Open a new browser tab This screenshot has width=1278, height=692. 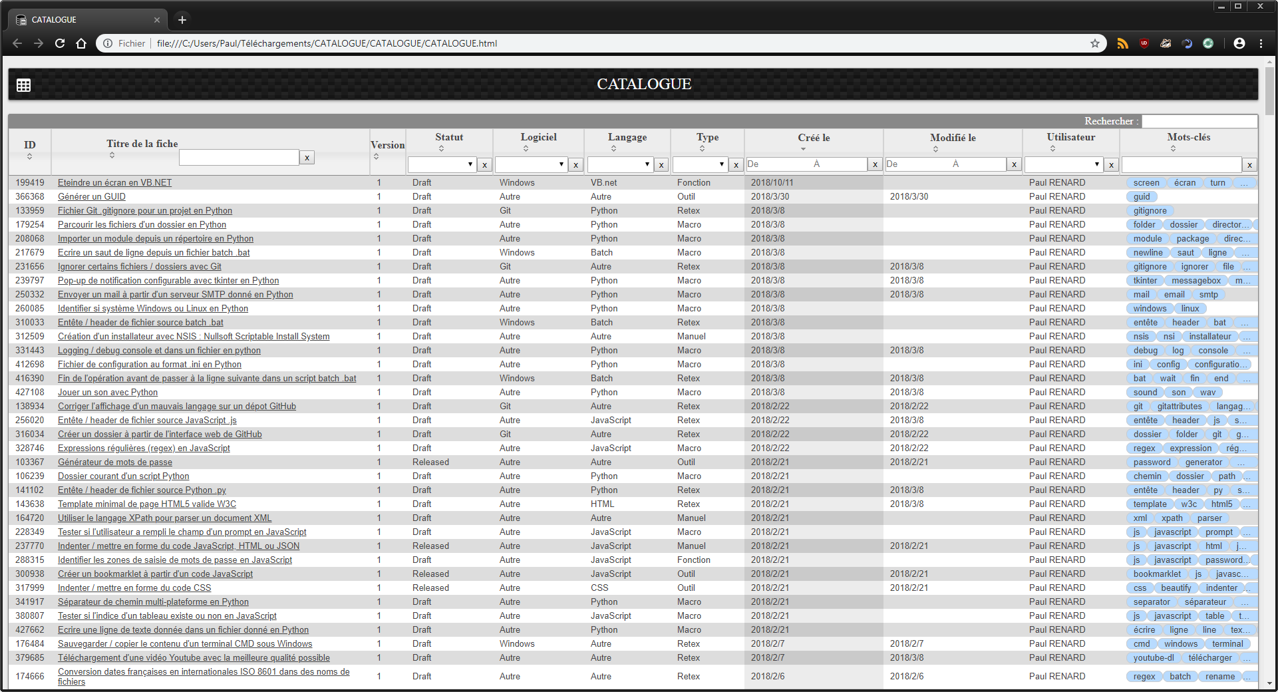coord(182,20)
